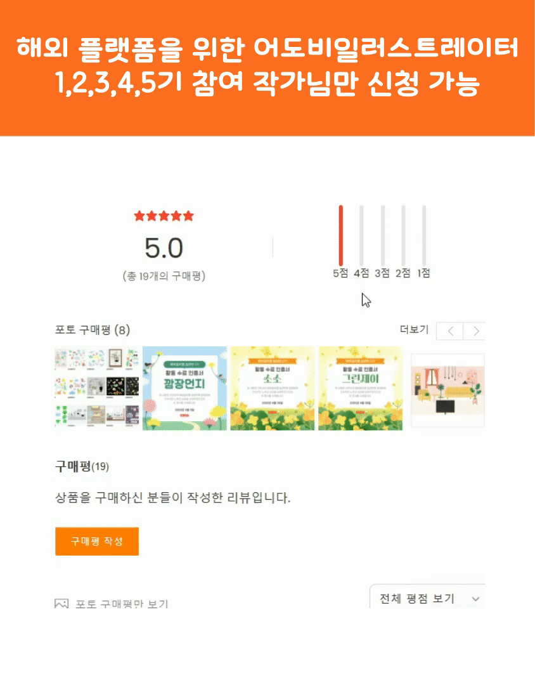Select the 1점 rating bar

[423, 235]
